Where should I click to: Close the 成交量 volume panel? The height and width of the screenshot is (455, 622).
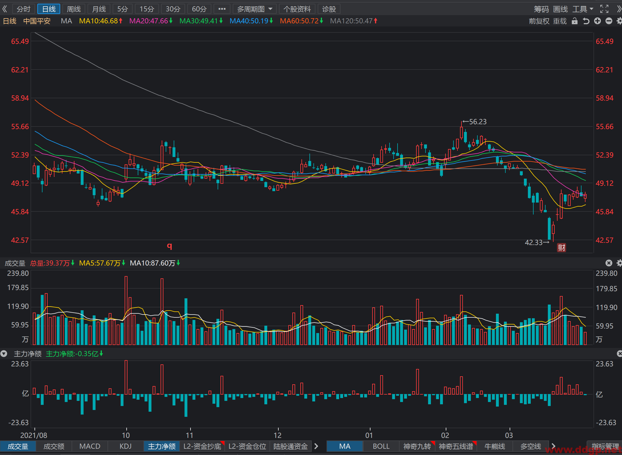[609, 263]
